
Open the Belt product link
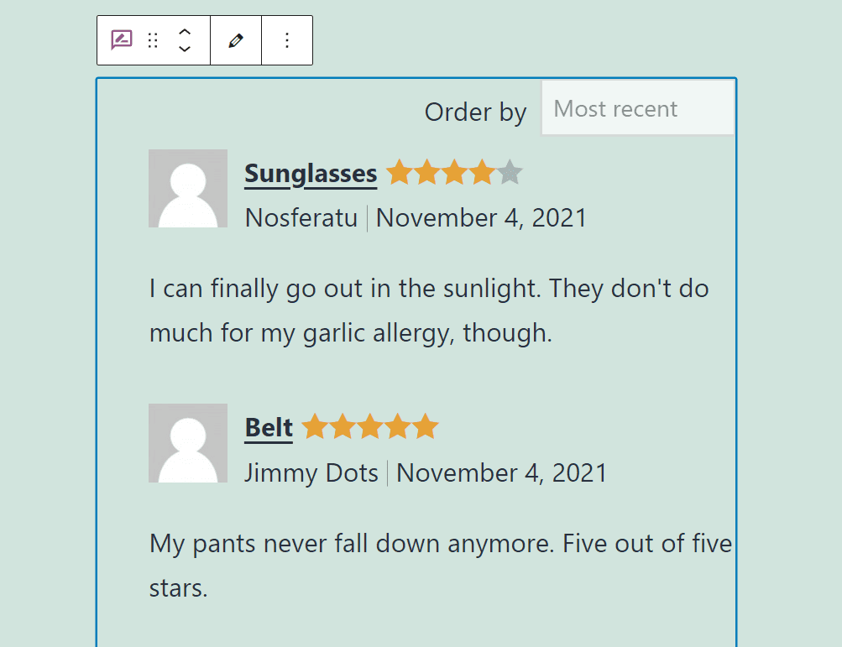268,426
